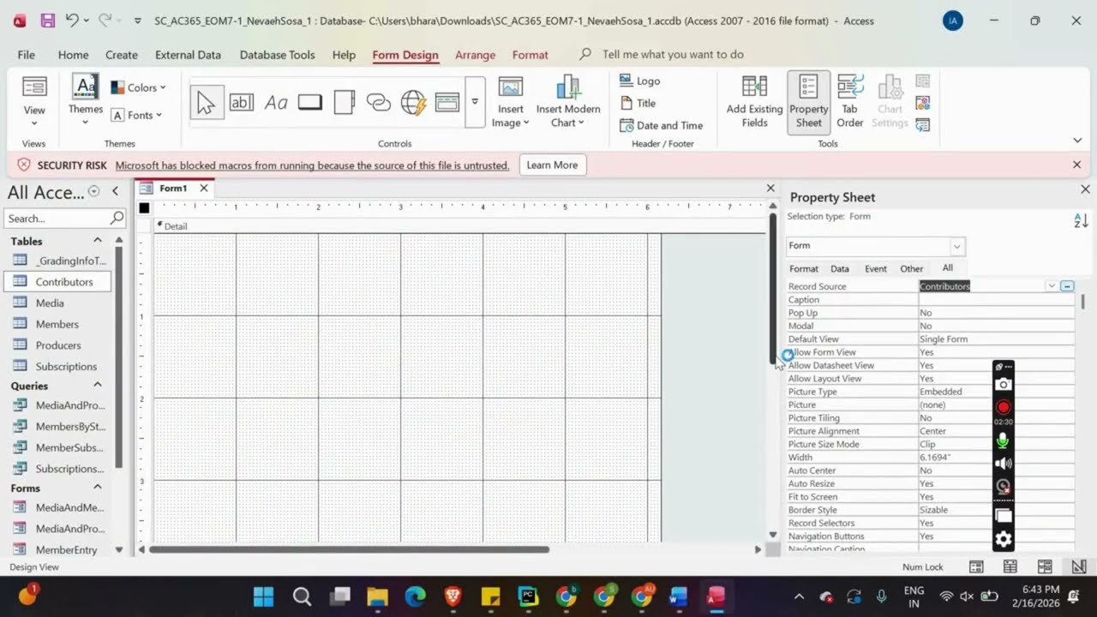Screen dimensions: 1097x617
Task: Open the View button in ribbon
Action: pyautogui.click(x=34, y=102)
